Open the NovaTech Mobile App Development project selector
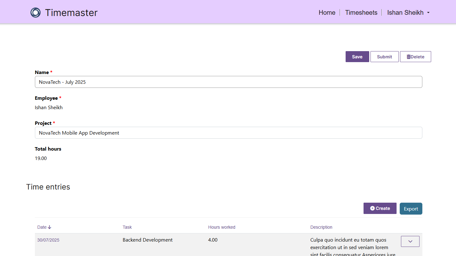456x256 pixels. click(228, 133)
